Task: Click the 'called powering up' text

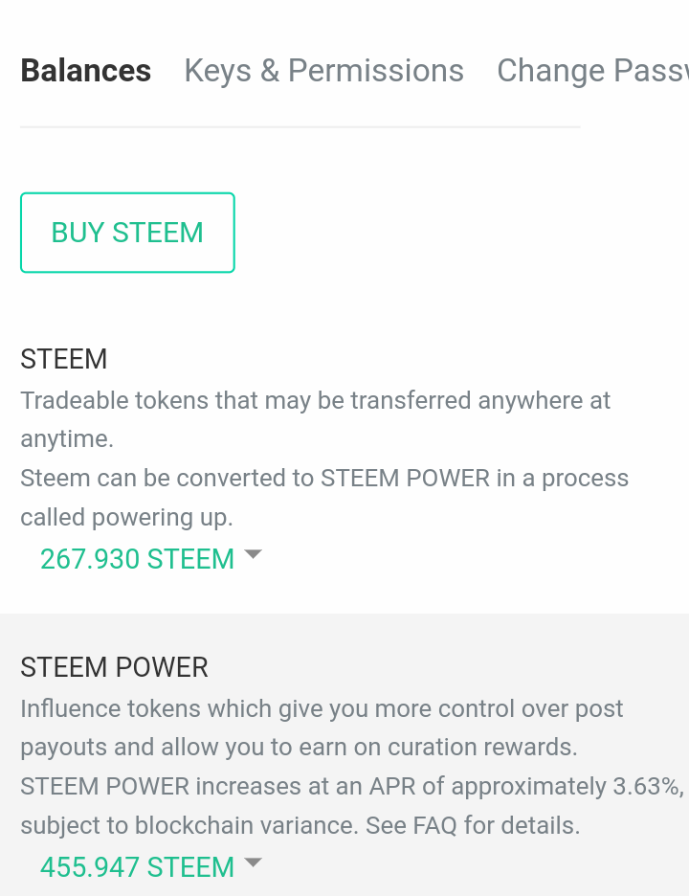Action: 126,517
